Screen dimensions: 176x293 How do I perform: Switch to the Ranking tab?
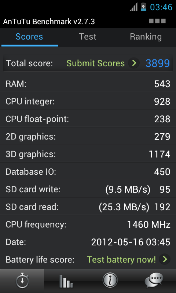click(x=146, y=37)
